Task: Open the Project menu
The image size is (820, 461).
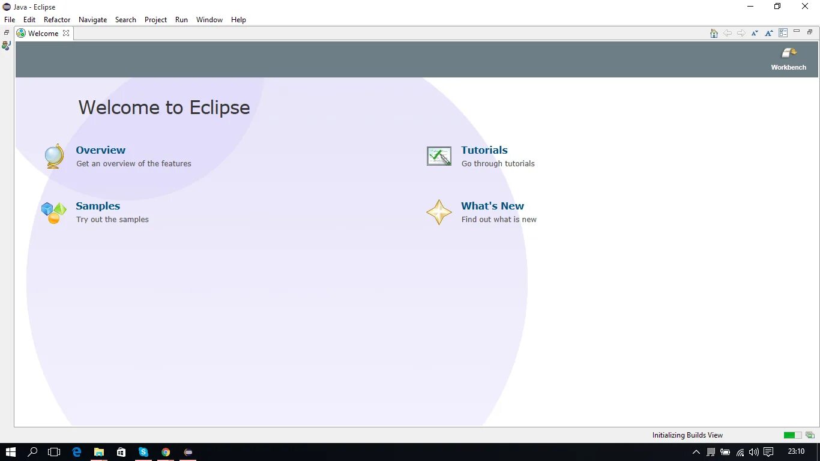Action: point(155,20)
